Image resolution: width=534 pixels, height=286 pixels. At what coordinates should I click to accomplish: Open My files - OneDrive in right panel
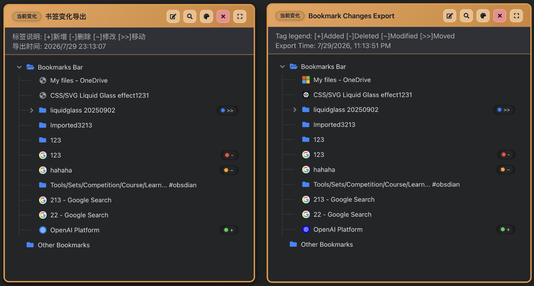point(342,80)
